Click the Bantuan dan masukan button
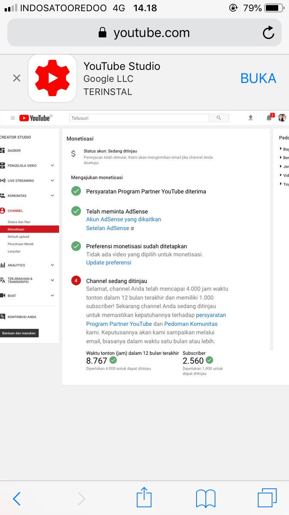289x515 pixels. click(x=19, y=333)
